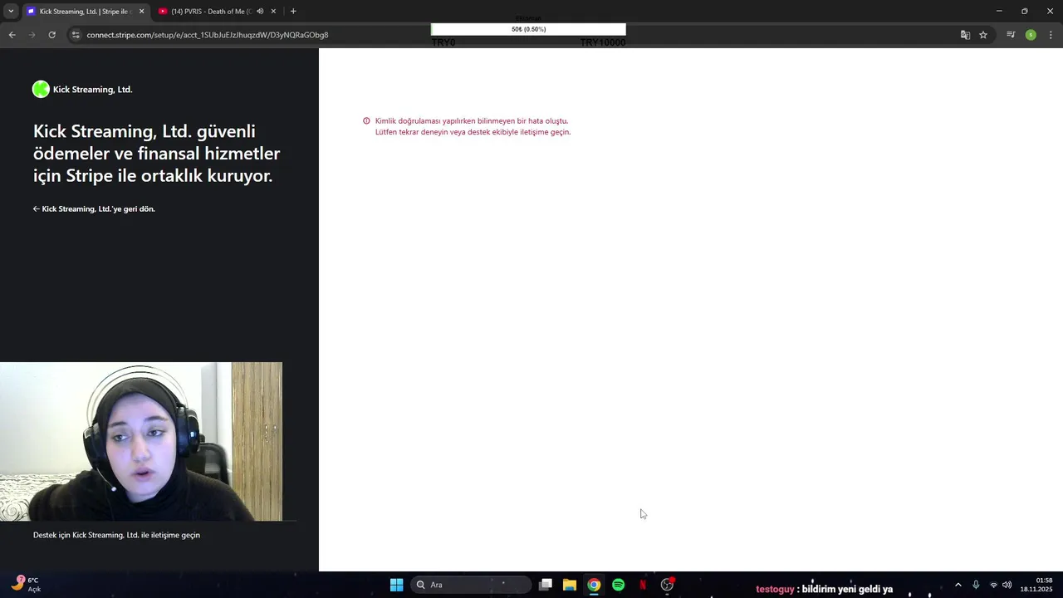This screenshot has height=598, width=1063.
Task: Open the volume speaker tray icon
Action: (x=1007, y=585)
